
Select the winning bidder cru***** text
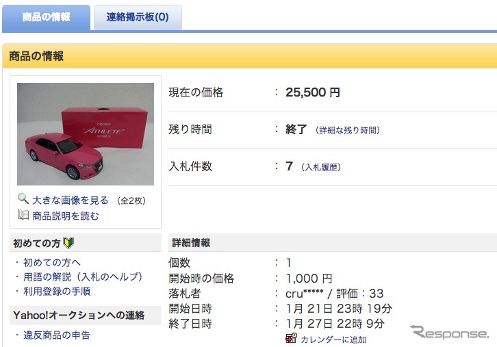(305, 294)
